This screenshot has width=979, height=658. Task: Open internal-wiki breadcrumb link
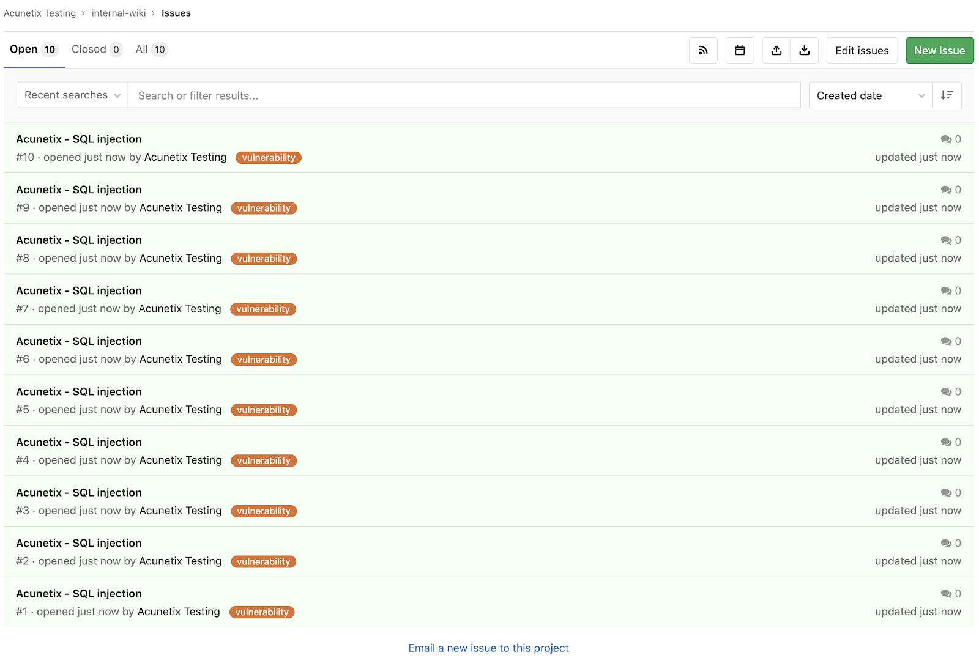[x=119, y=13]
